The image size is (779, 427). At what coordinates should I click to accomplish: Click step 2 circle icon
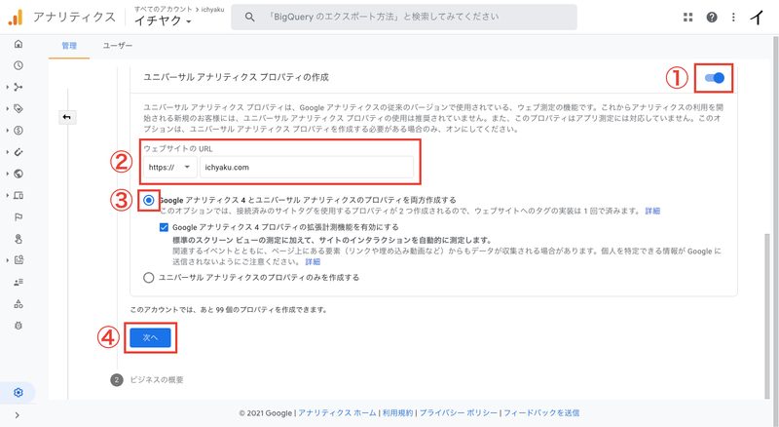117,380
